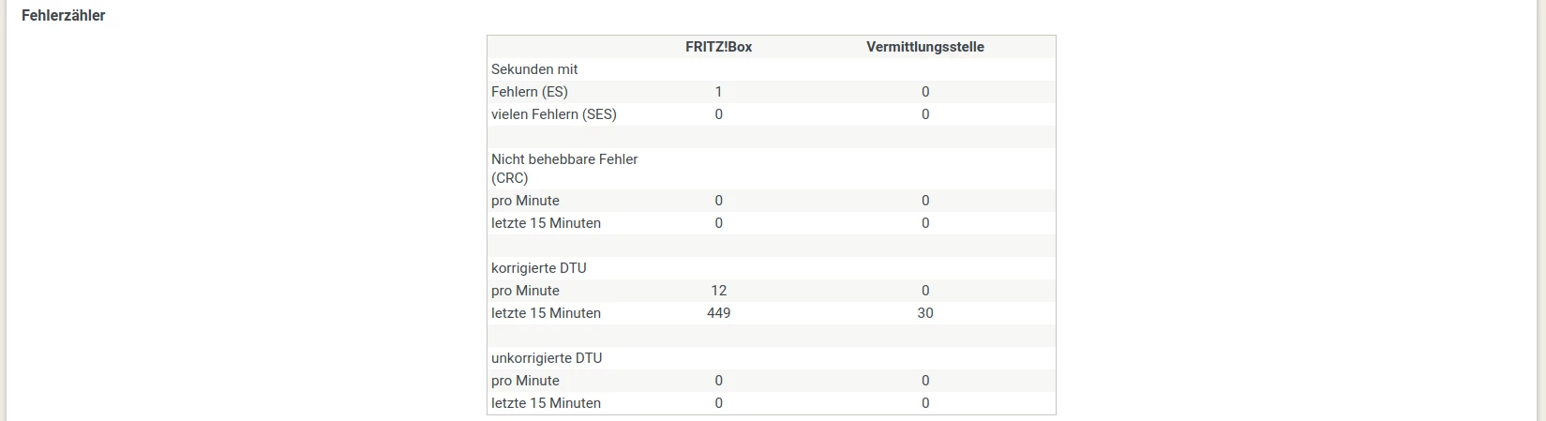Screen dimensions: 1546x421
Task: Select Vermittlungsstelle value 30
Action: pyautogui.click(x=924, y=313)
